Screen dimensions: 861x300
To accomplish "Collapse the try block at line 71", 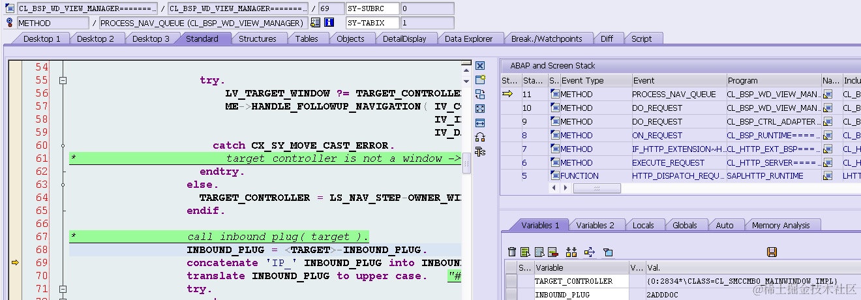I will coord(63,289).
